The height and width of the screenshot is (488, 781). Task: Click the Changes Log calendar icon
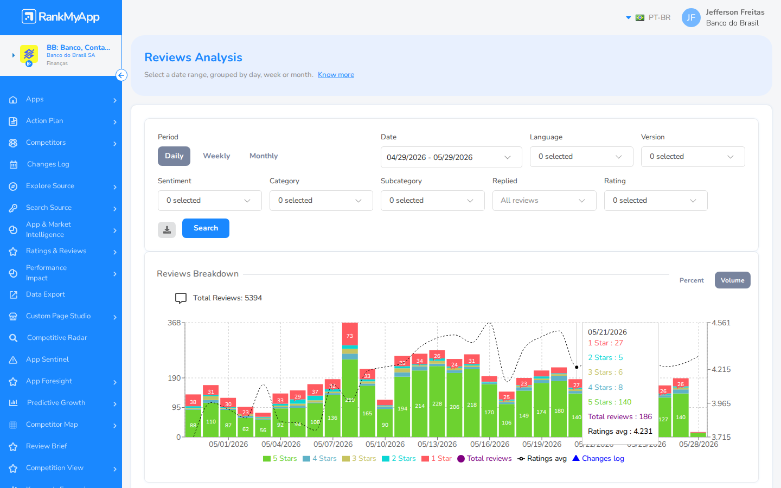(x=13, y=165)
